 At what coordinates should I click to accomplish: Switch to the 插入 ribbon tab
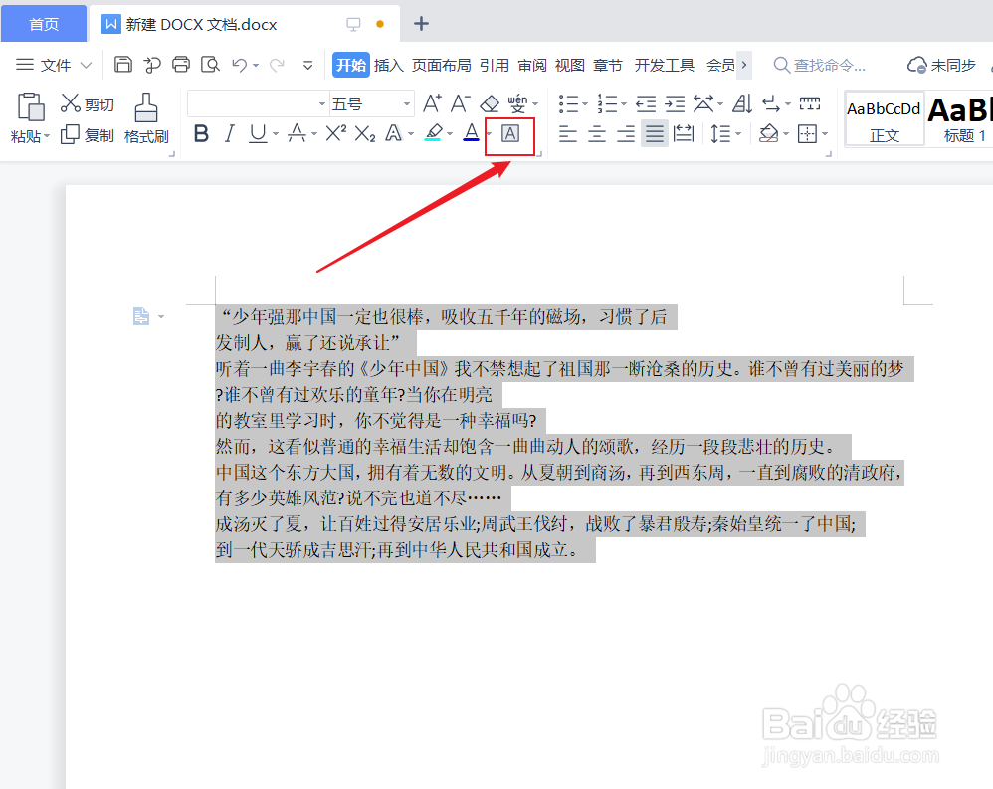pyautogui.click(x=388, y=64)
